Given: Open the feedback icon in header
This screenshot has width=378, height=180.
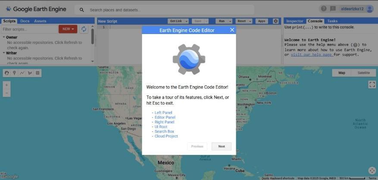Looking at the screenshot, I should coord(333,9).
